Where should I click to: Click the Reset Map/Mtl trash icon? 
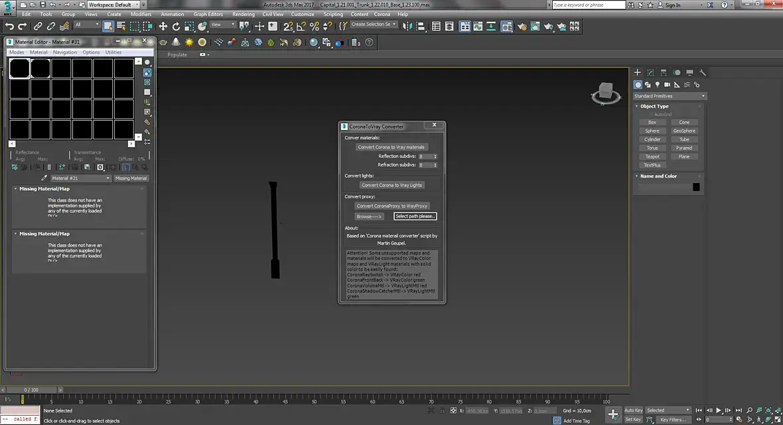pyautogui.click(x=49, y=167)
